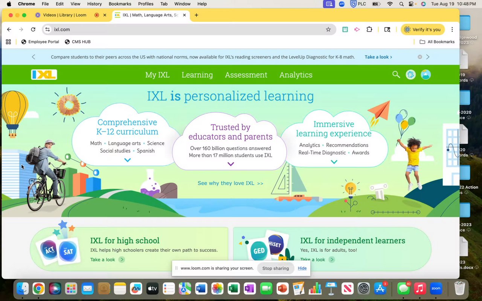The width and height of the screenshot is (482, 301).
Task: Open Zoom from the dock
Action: pyautogui.click(x=436, y=289)
